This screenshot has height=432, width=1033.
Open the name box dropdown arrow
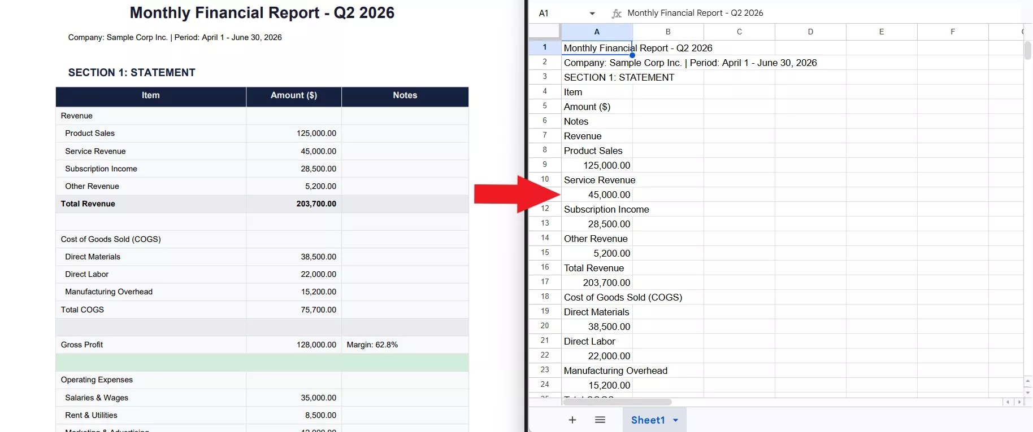[592, 14]
